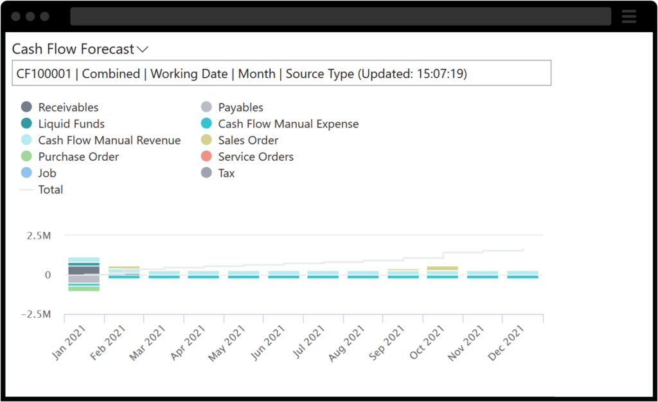Toggle the Service Orders legend label
Image resolution: width=658 pixels, height=402 pixels.
(256, 157)
